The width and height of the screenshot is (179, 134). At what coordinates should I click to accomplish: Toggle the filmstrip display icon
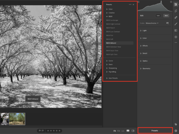128,131
